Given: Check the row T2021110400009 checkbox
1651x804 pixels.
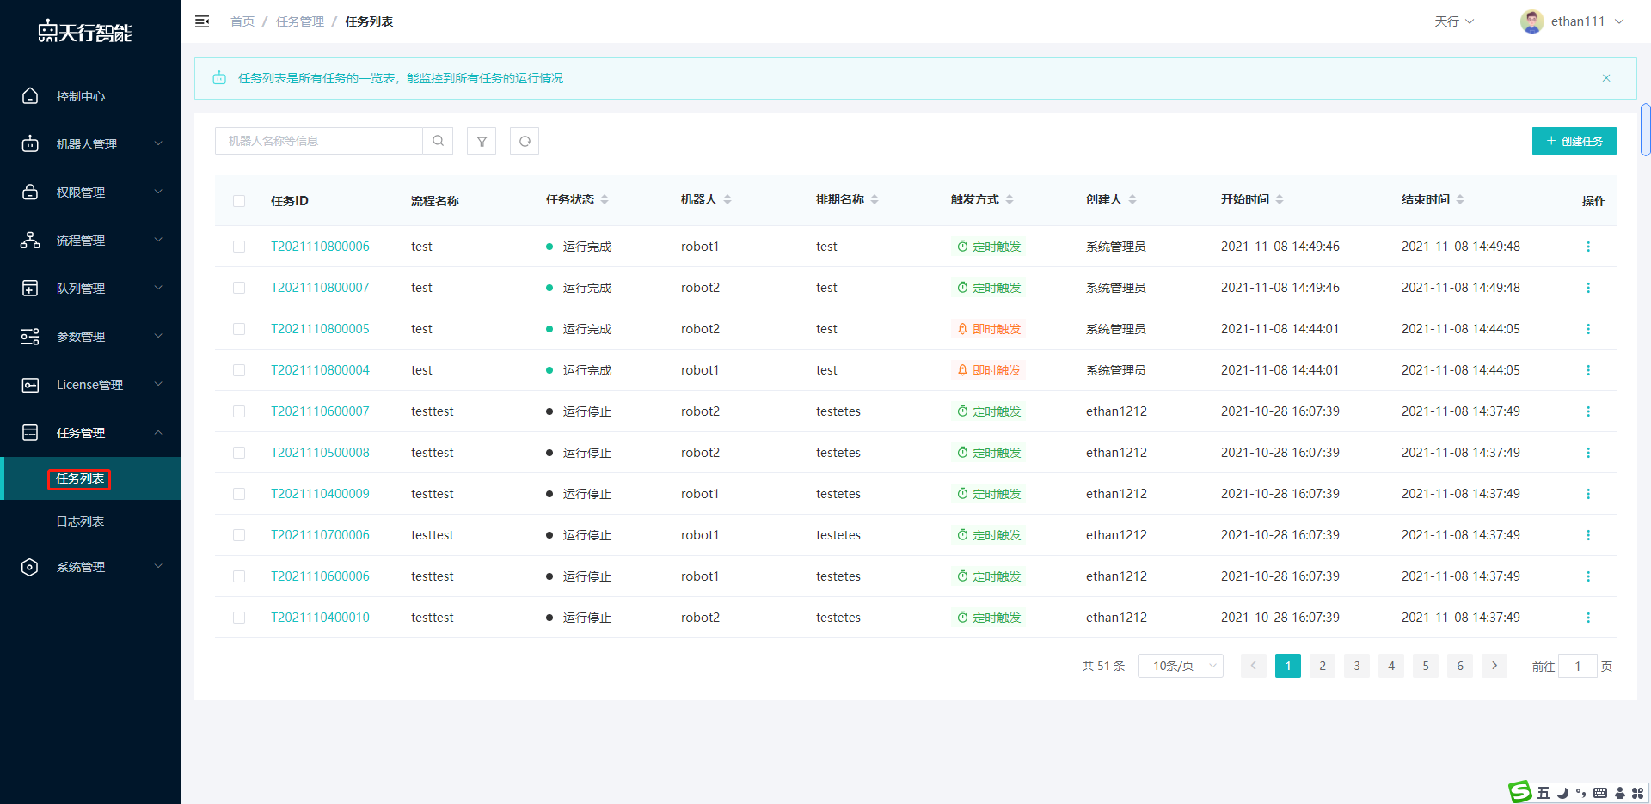Looking at the screenshot, I should pyautogui.click(x=239, y=494).
